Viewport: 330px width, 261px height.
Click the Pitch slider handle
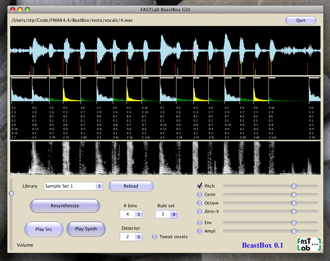[294, 186]
